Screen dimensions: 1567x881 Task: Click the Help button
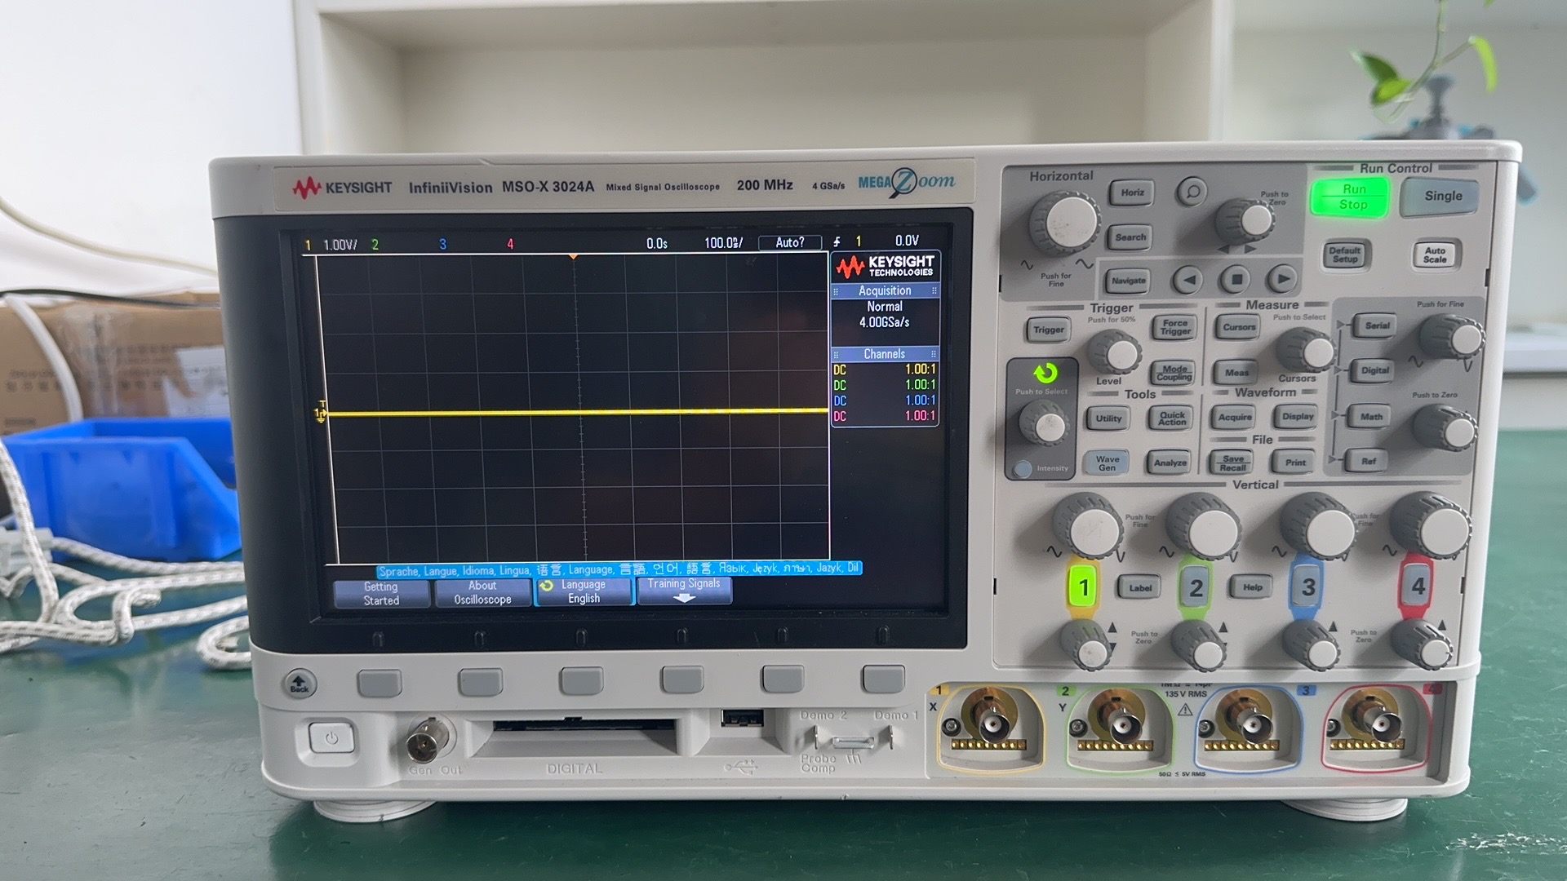[1252, 587]
